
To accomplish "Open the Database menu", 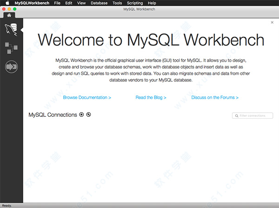I will coord(99,3).
